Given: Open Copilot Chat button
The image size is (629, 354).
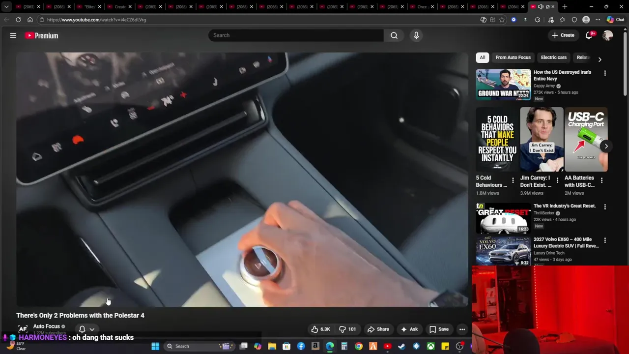Looking at the screenshot, I should pyautogui.click(x=615, y=20).
